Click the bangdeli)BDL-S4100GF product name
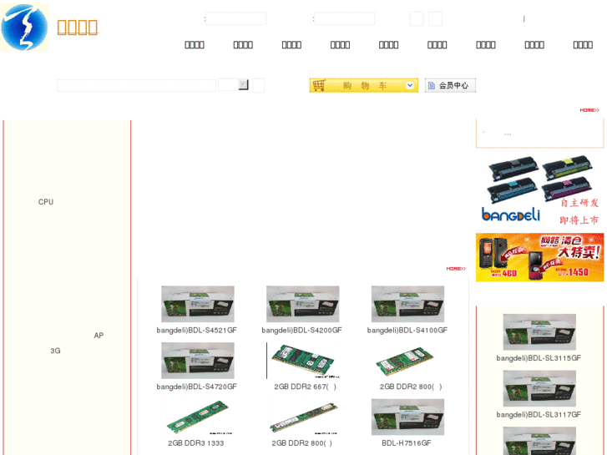Image resolution: width=607 pixels, height=455 pixels. click(x=407, y=331)
